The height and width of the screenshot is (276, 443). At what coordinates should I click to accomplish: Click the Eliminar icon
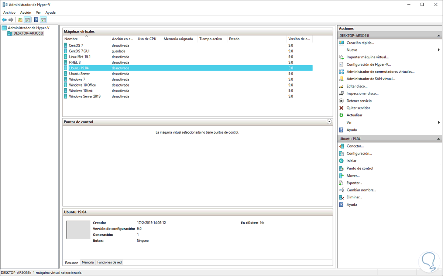(341, 197)
